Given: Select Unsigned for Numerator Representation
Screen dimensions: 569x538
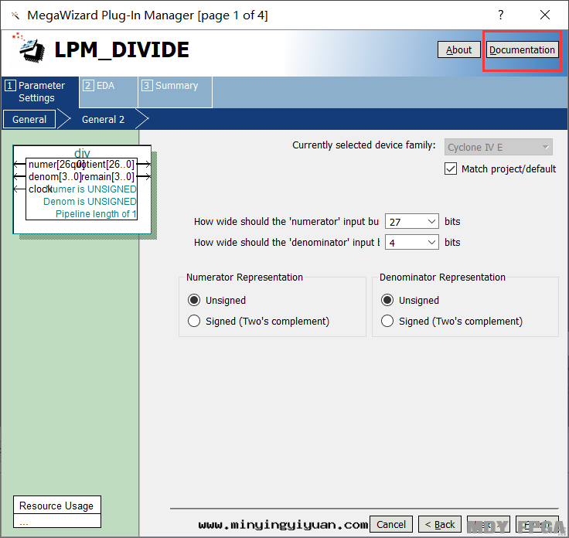Looking at the screenshot, I should pyautogui.click(x=194, y=300).
